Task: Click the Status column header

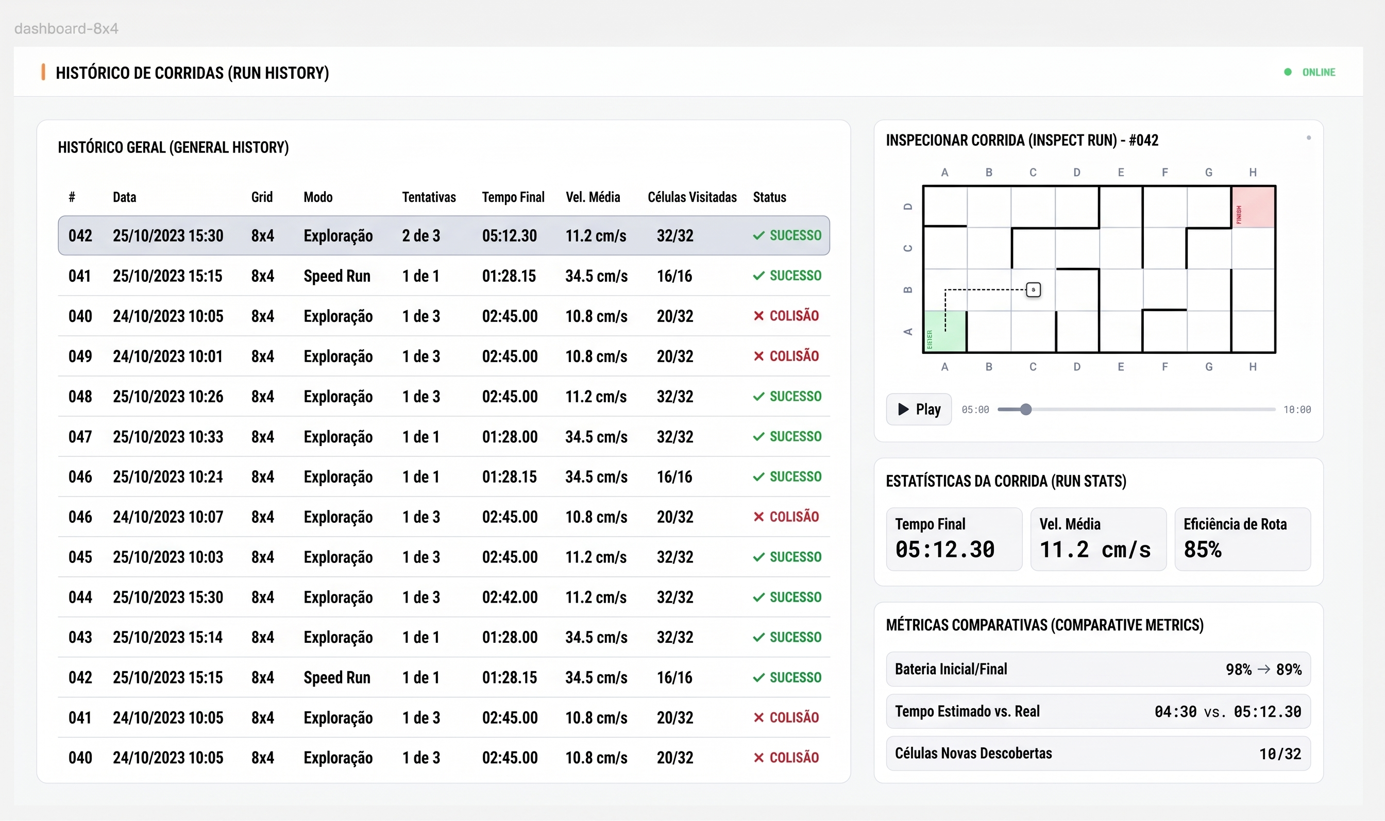Action: [769, 197]
